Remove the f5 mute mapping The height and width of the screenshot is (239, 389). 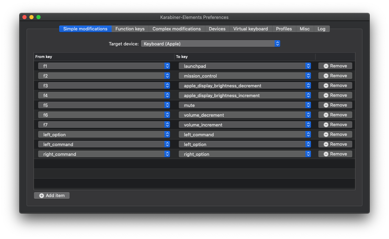pos(335,105)
